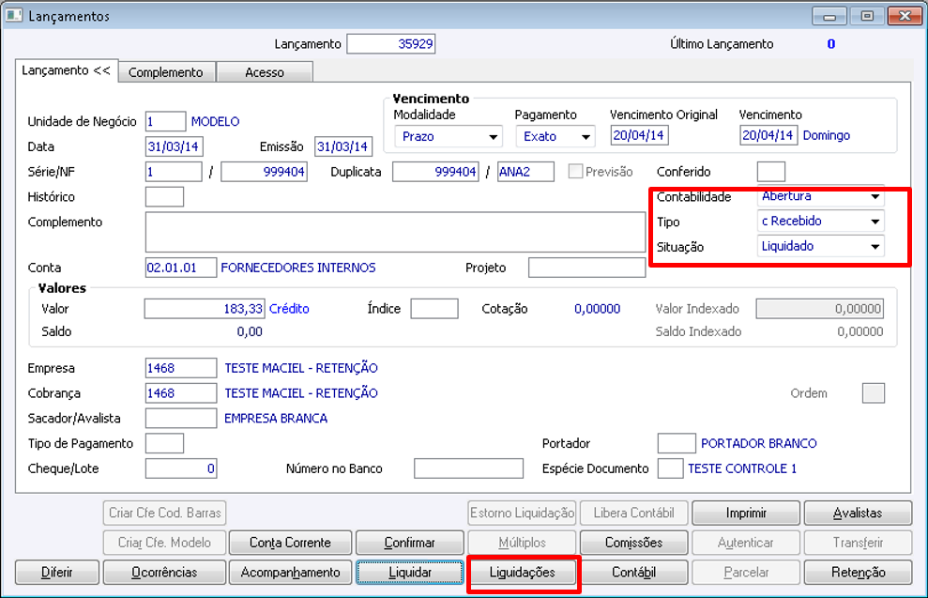928x598 pixels.
Task: Click the Vencimento date field beside Domingo
Action: 768,135
